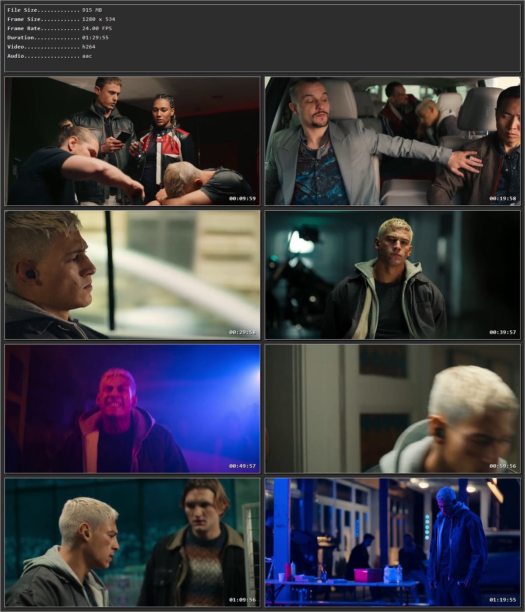Select the aac audio value
525x612 pixels.
87,56
